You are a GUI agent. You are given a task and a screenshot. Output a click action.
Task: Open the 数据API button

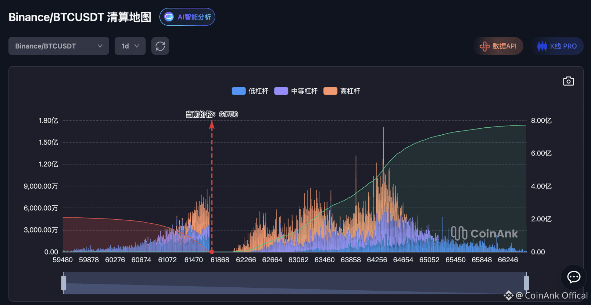(x=498, y=46)
